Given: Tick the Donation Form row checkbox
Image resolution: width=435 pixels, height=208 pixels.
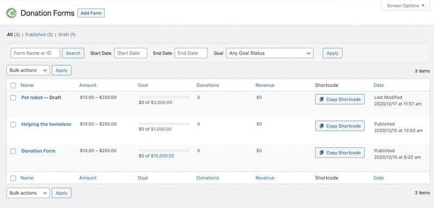Looking at the screenshot, I should pos(13,151).
